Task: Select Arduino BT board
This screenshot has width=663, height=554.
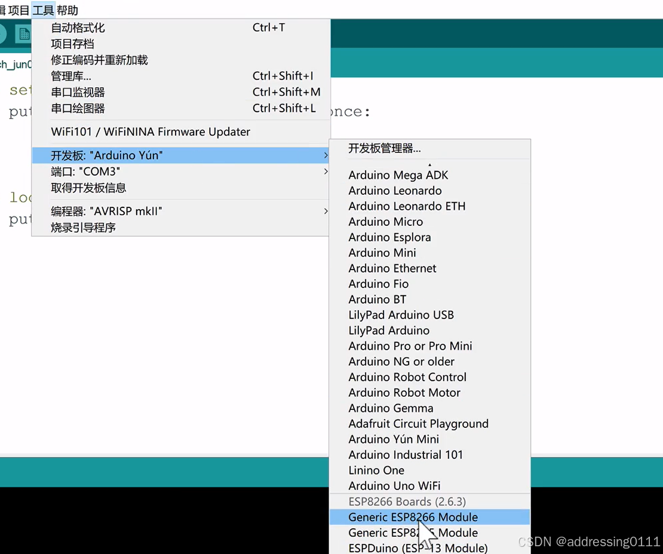Action: [429, 299]
